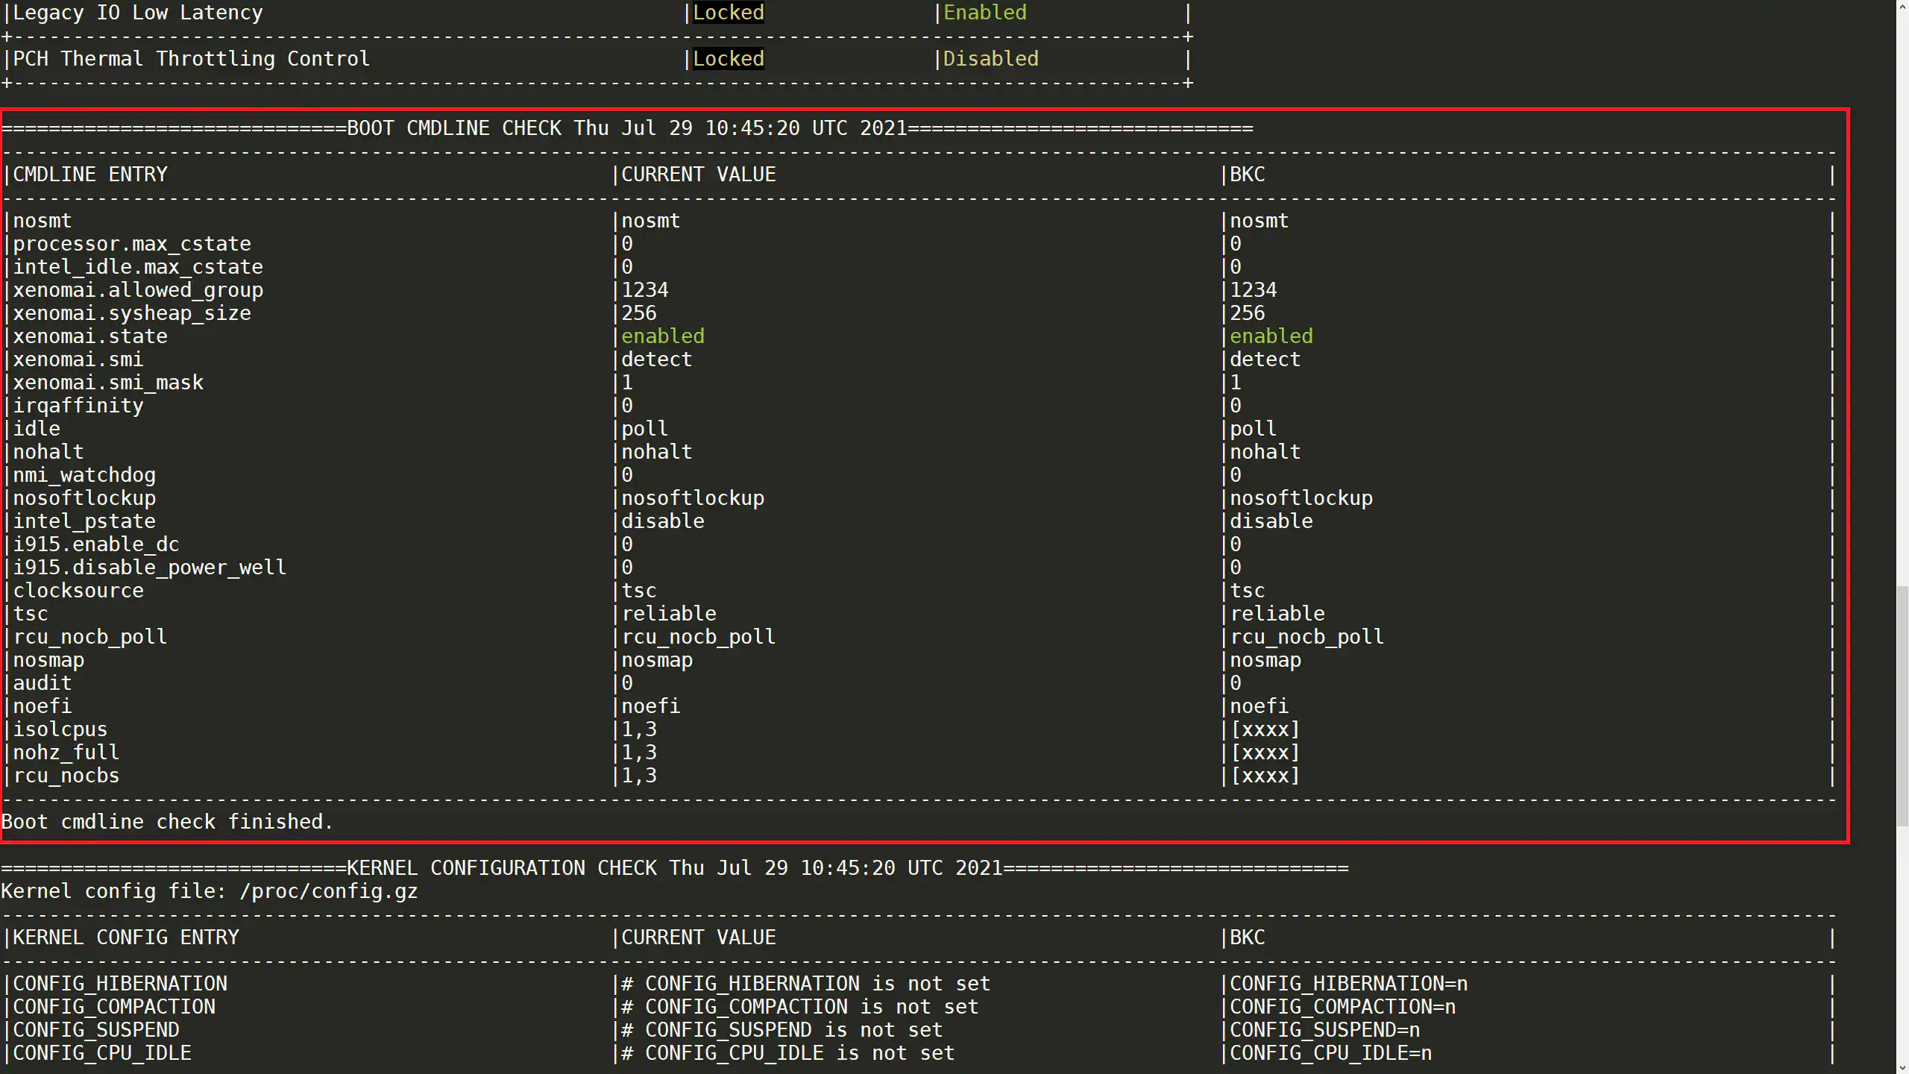Click the vertical scrollbar thumb

(1902, 705)
